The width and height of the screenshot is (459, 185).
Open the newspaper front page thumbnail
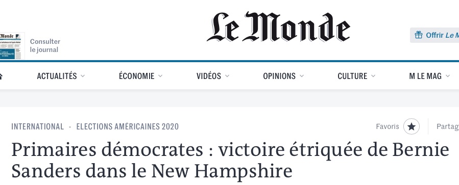point(12,46)
